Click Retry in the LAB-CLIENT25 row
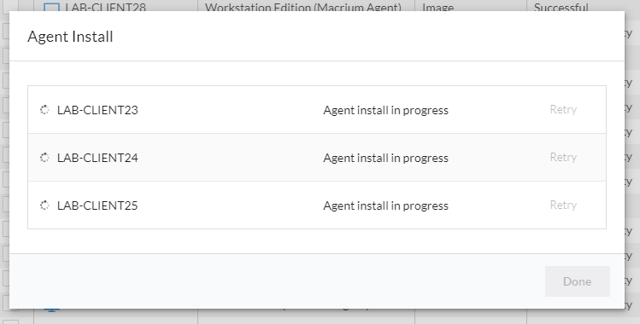640x324 pixels. (563, 205)
